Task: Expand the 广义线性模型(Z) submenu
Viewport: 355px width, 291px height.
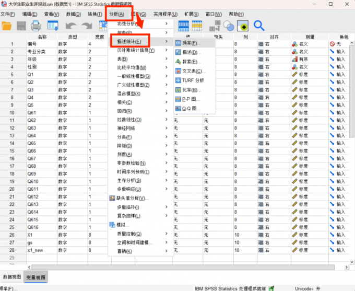Action: [x=141, y=85]
